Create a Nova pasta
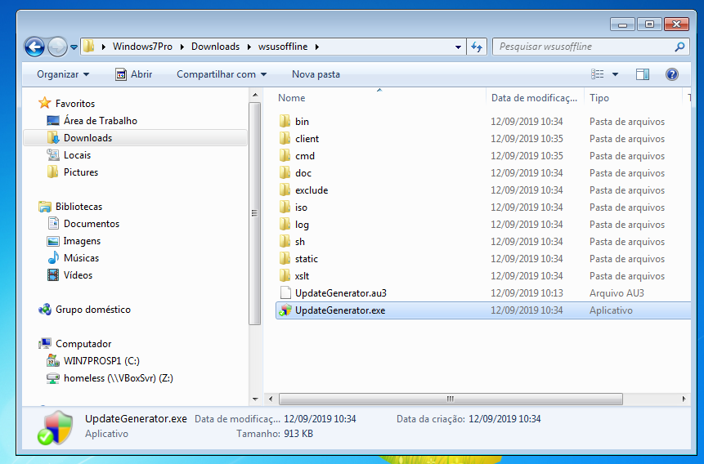 316,74
